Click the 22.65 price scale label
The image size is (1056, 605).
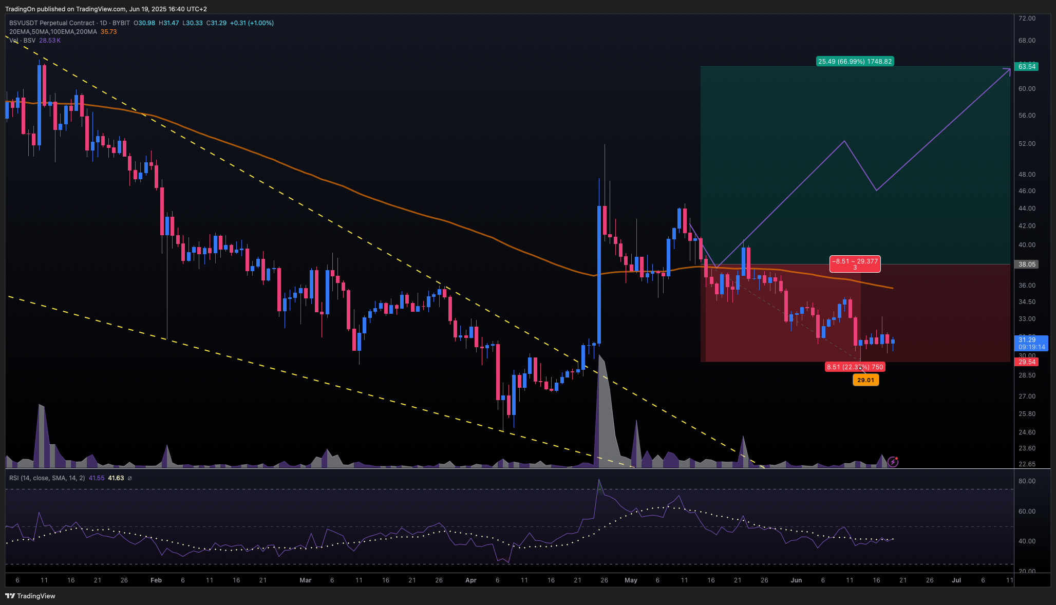pos(1027,464)
